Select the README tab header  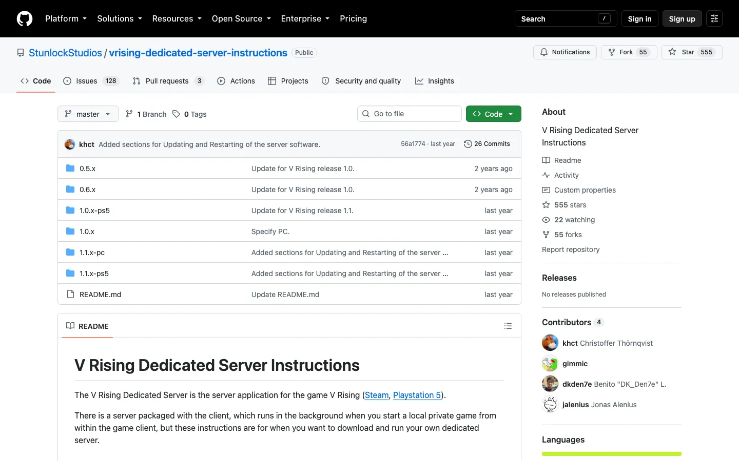pos(88,326)
